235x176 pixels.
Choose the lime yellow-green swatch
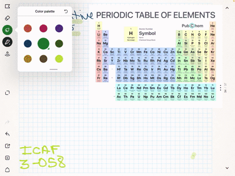pyautogui.click(x=59, y=59)
